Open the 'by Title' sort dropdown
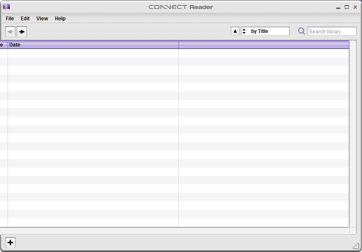This screenshot has width=362, height=252. [x=265, y=31]
